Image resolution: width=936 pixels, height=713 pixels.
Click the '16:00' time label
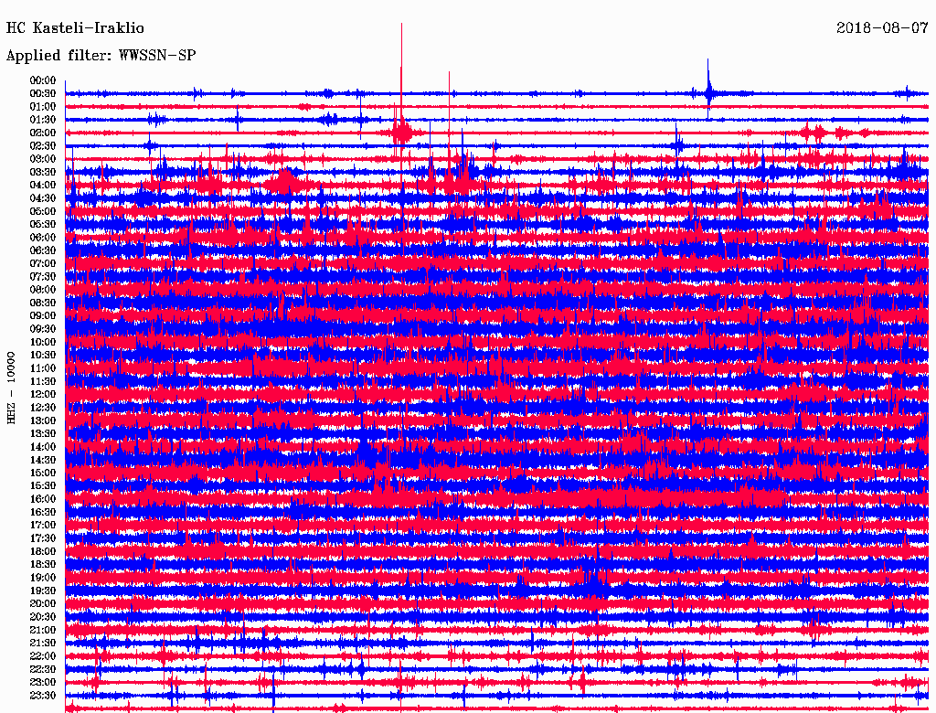[x=43, y=498]
